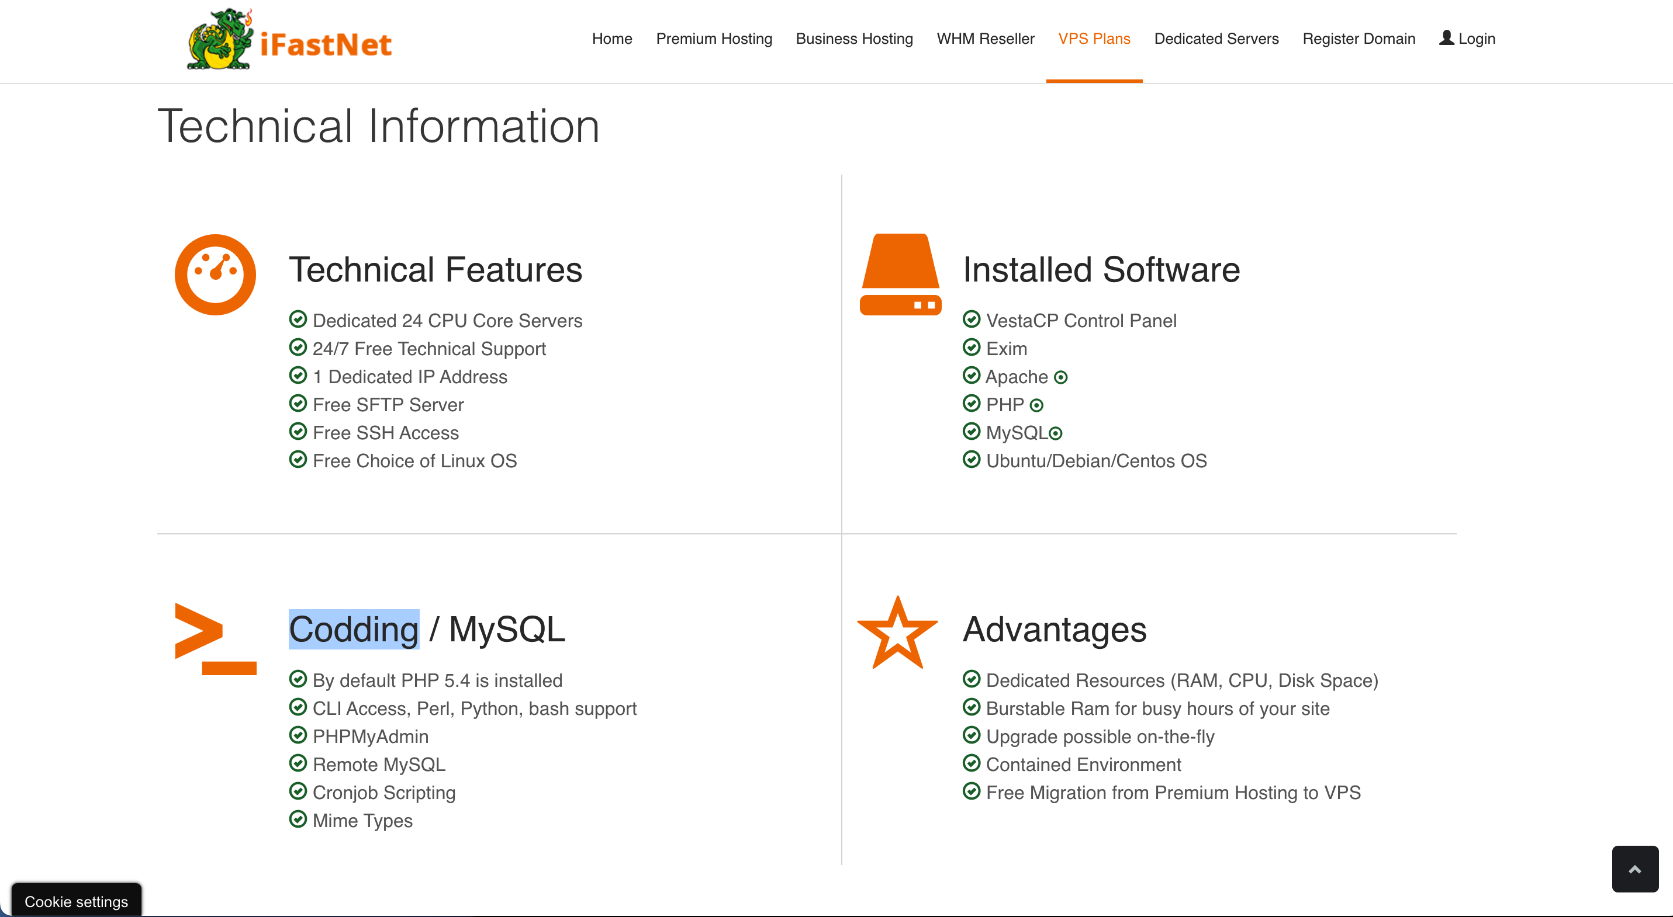Viewport: 1673px width, 917px height.
Task: Click the info circle next to Apache
Action: click(1060, 377)
